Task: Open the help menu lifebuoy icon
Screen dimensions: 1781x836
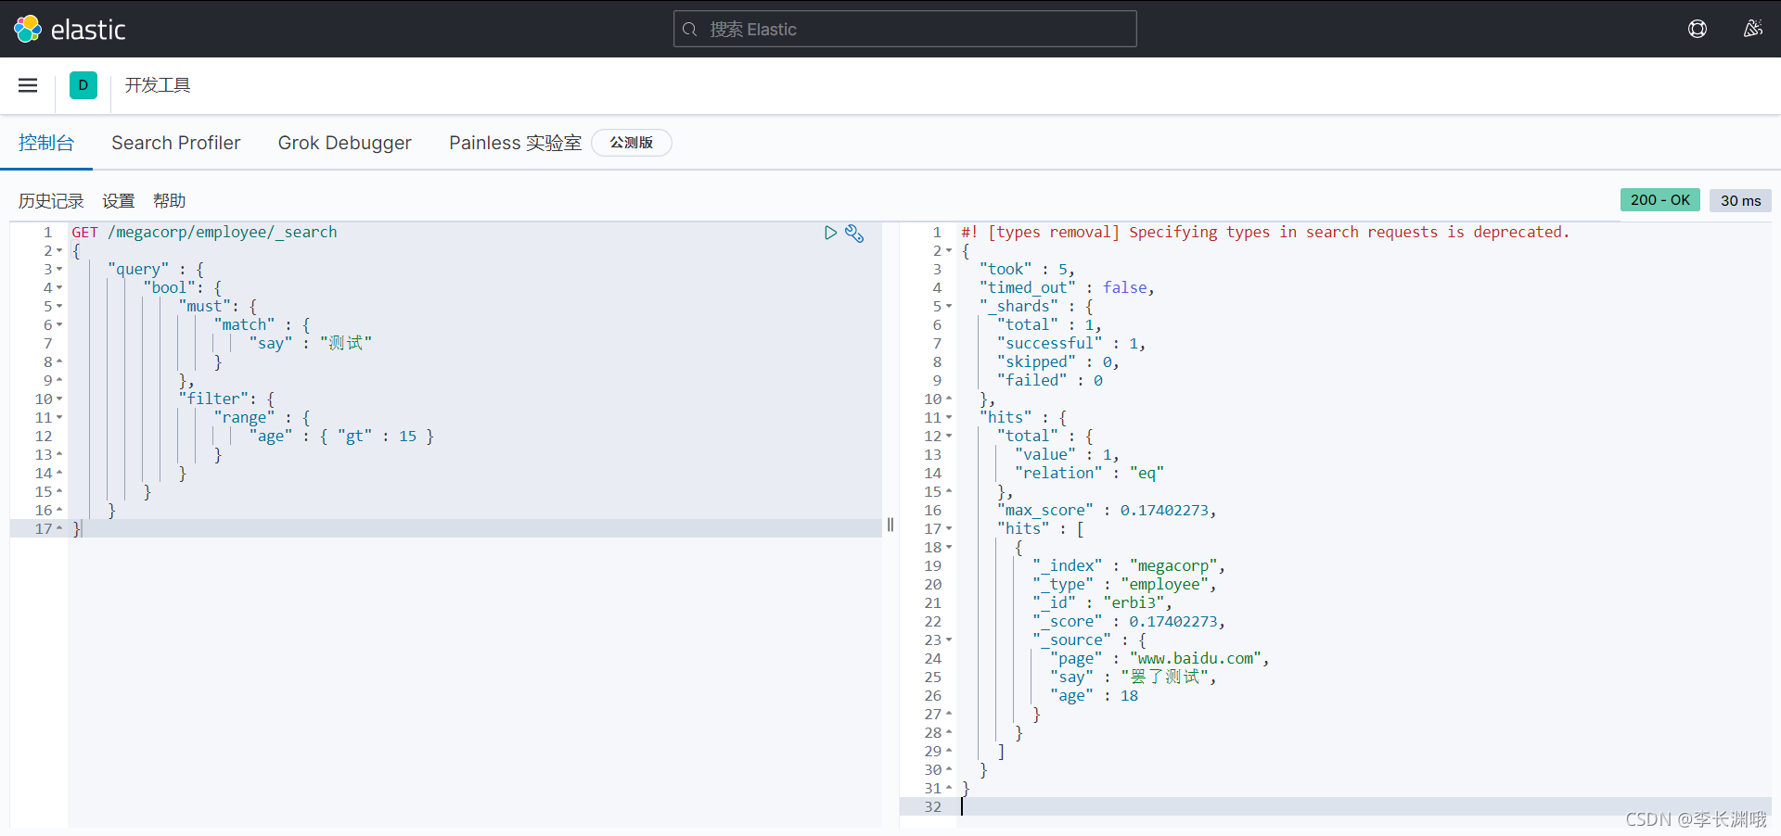Action: (1697, 29)
